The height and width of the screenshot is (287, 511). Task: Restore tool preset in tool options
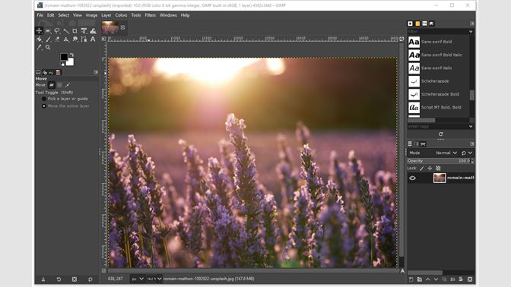[59, 279]
